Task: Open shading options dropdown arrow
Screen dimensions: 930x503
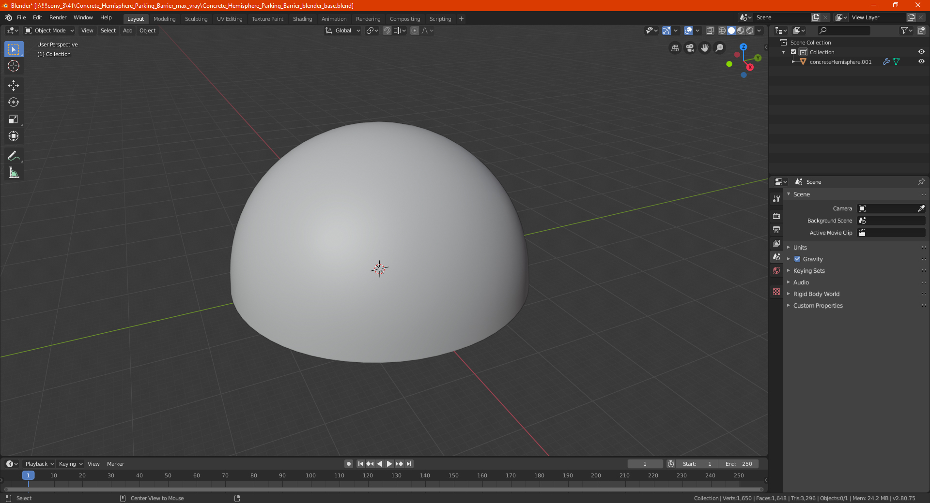Action: pyautogui.click(x=759, y=30)
